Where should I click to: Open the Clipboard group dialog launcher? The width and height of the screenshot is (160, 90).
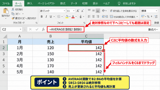(36, 23)
